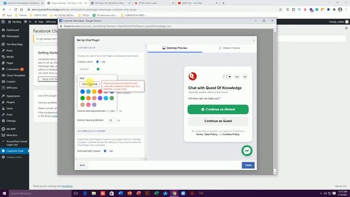350x197 pixels.
Task: Click Collapse menu in sidebar
Action: [15, 157]
